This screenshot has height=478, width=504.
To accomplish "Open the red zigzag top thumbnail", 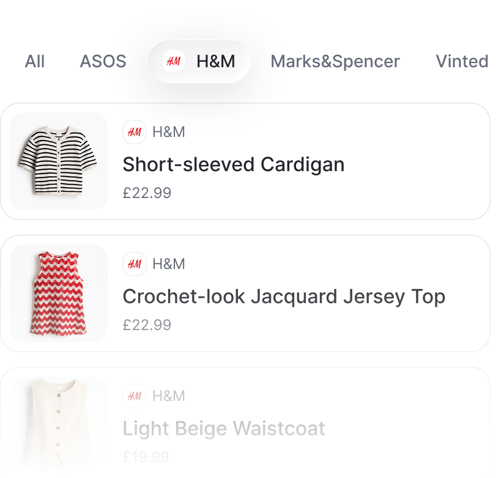I will click(59, 293).
